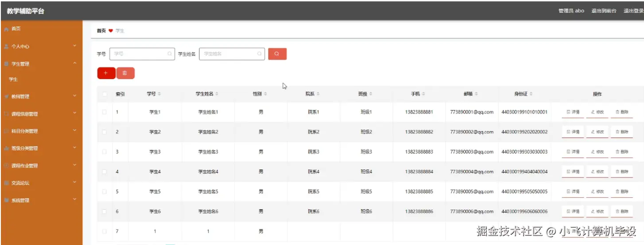Click the 班级分类管理 chart icon in sidebar
This screenshot has width=644, height=245.
pos(6,148)
